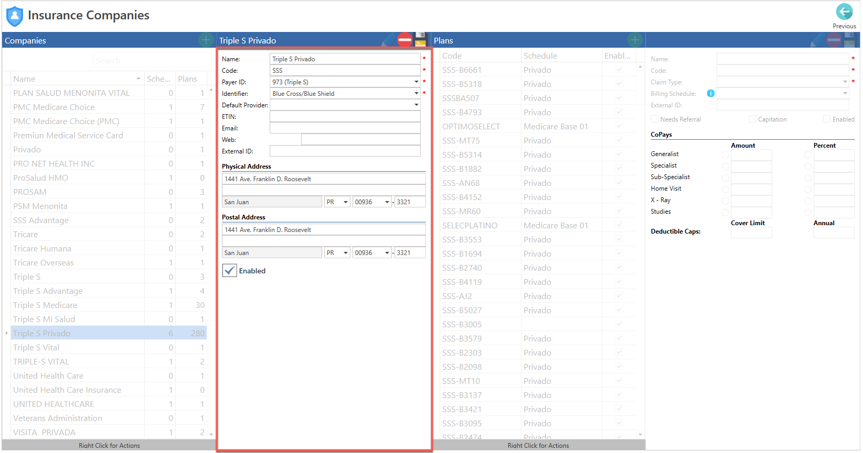Click Companies list scroll down arrow
The image size is (863, 453).
(211, 434)
